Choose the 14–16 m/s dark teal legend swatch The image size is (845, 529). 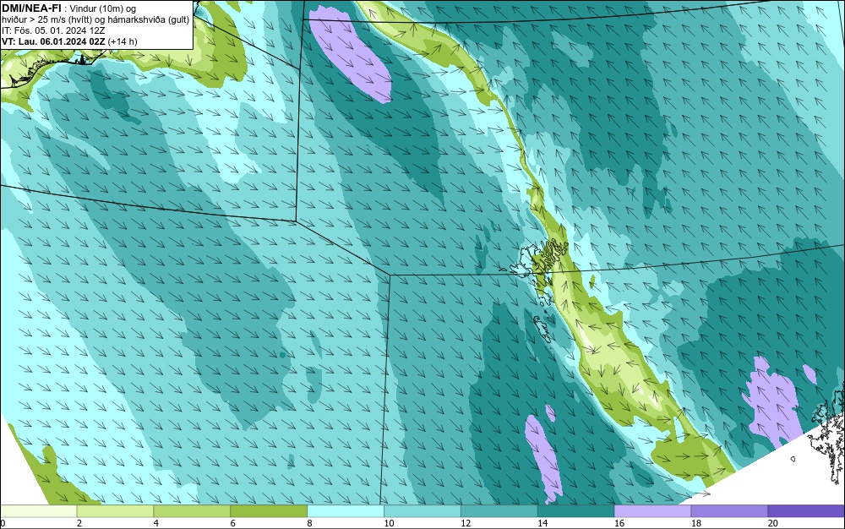(576, 510)
